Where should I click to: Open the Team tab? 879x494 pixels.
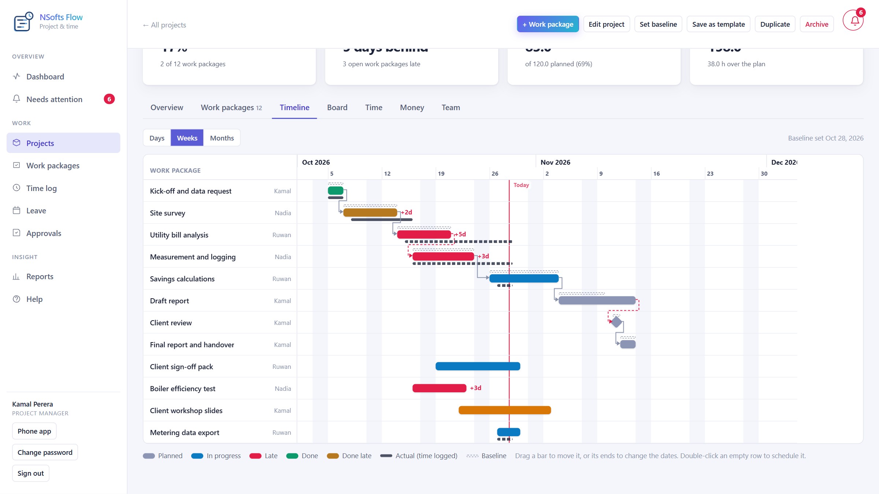click(451, 108)
